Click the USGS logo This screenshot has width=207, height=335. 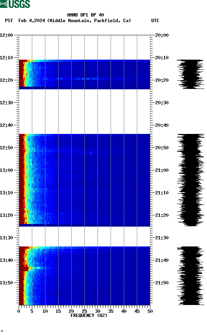[15, 4]
